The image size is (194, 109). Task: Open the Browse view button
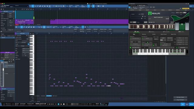[x=192, y=104]
